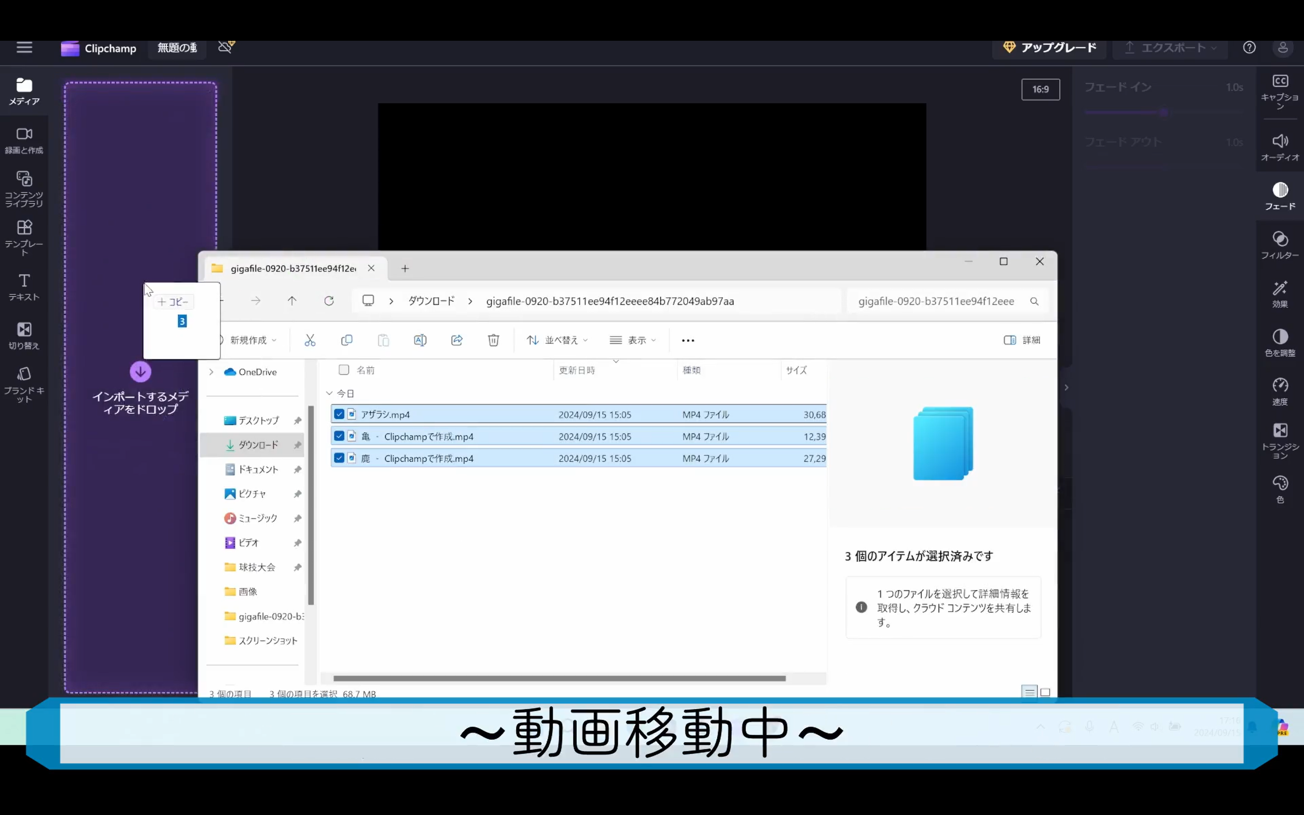Switch to details list view icon
This screenshot has width=1304, height=815.
(x=1029, y=692)
